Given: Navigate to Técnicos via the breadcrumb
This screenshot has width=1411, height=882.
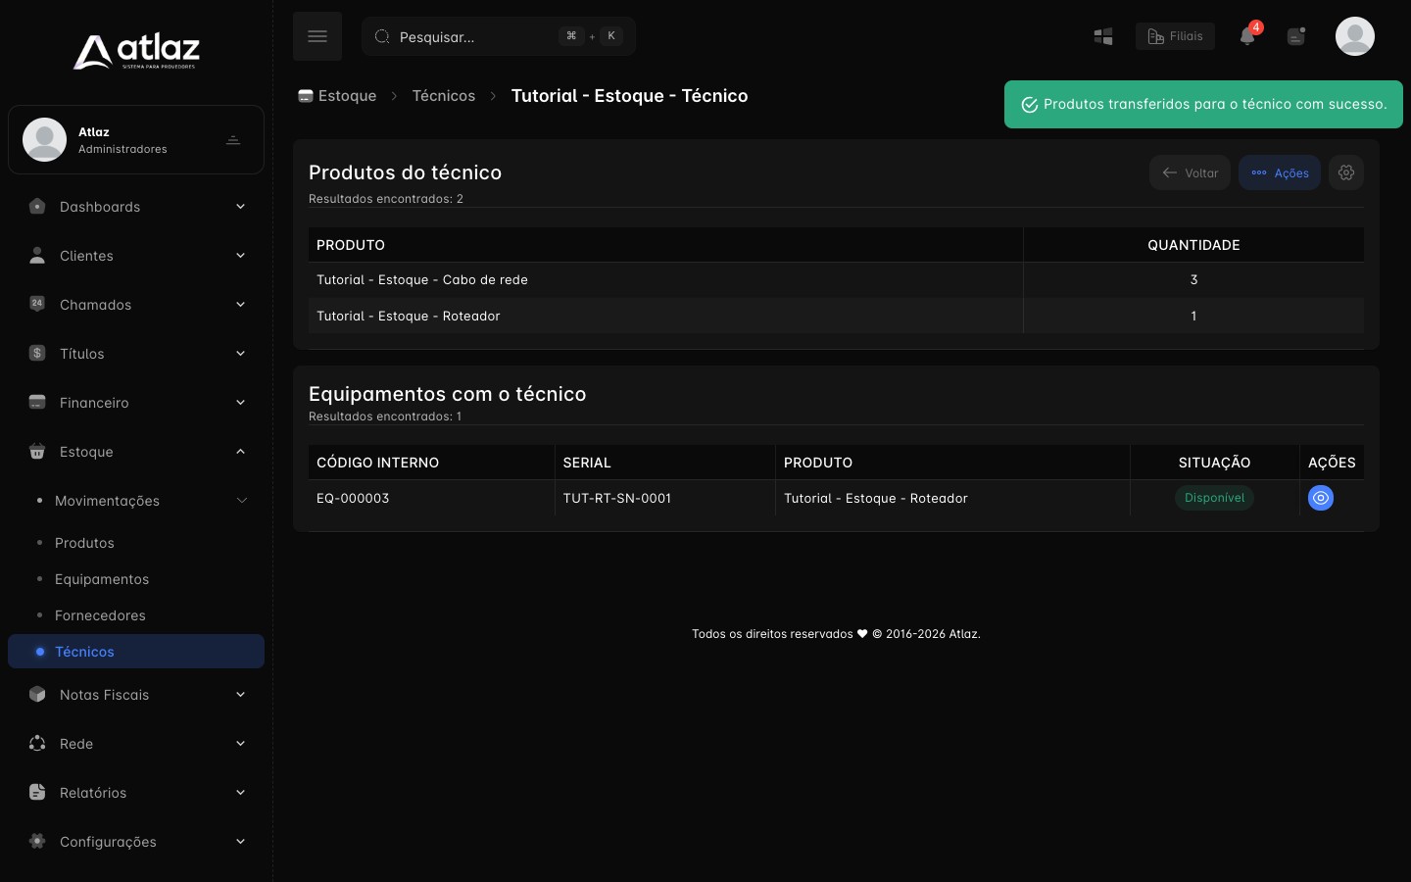Looking at the screenshot, I should click(x=444, y=96).
